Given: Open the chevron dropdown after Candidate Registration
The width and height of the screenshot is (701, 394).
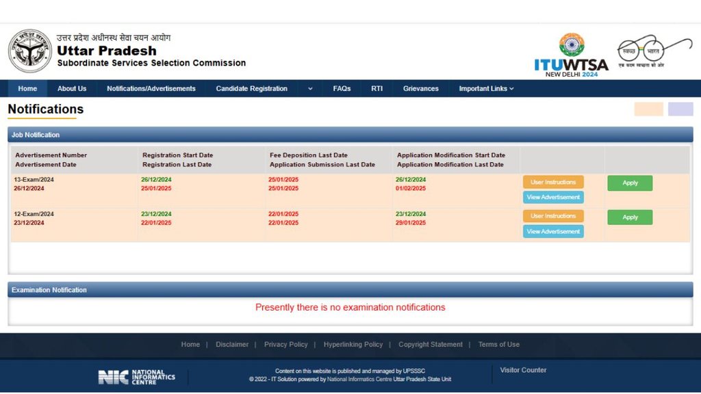Looking at the screenshot, I should point(310,88).
